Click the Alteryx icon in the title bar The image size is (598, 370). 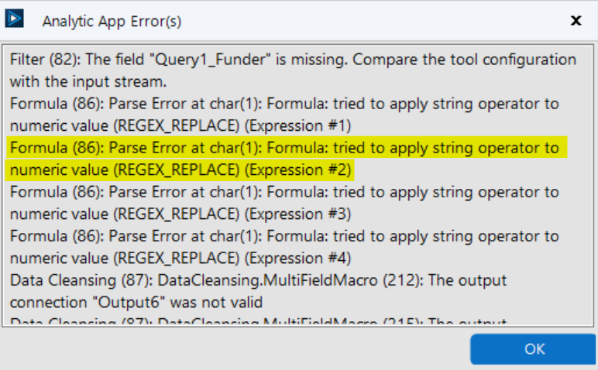coord(15,20)
